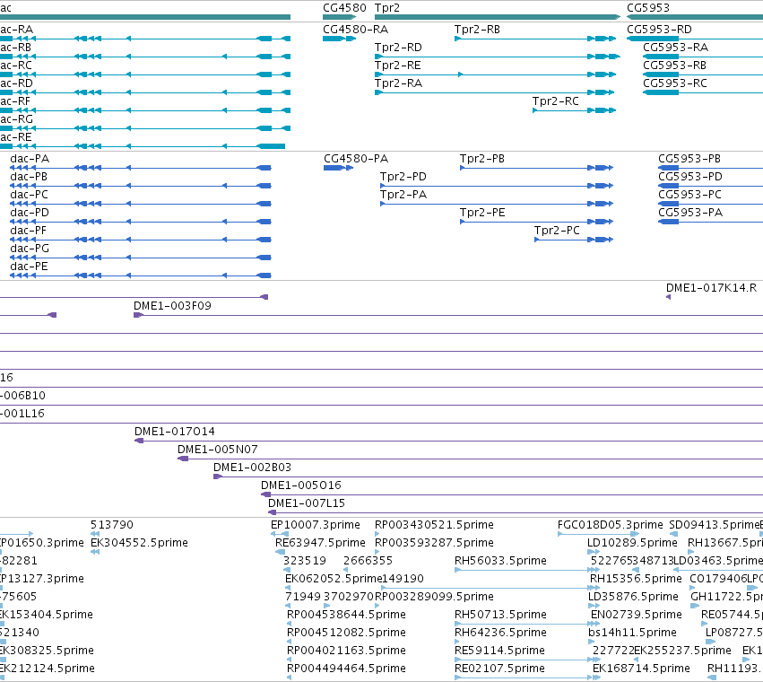Click the Tpr2-PB protein label

pyautogui.click(x=482, y=159)
